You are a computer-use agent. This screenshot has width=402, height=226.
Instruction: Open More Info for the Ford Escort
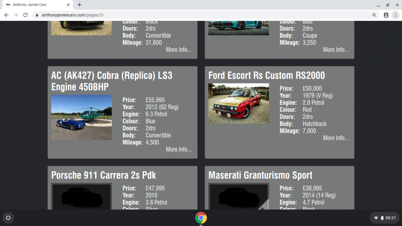coord(336,138)
